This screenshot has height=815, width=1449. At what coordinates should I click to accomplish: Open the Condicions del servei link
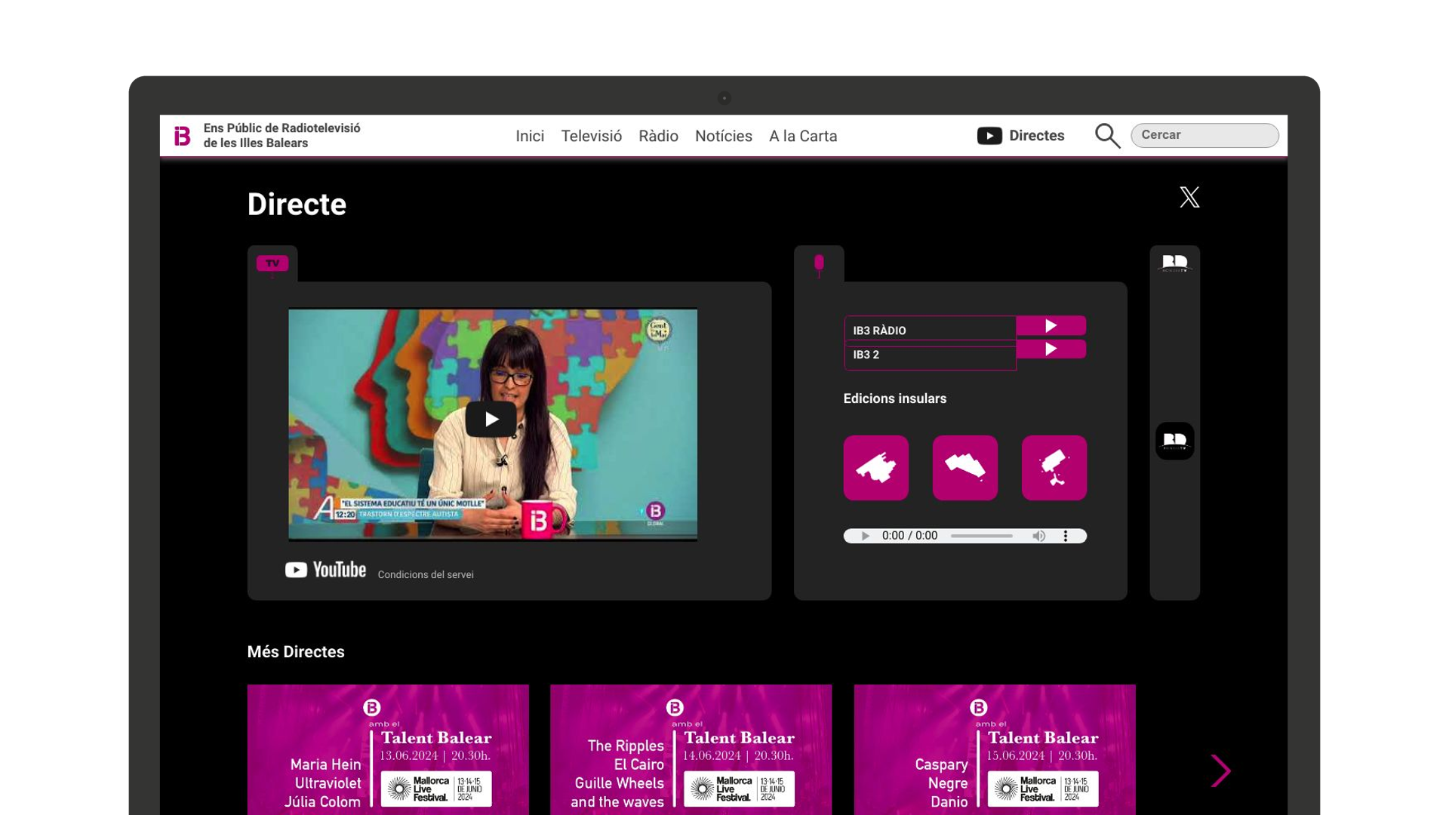pos(426,574)
